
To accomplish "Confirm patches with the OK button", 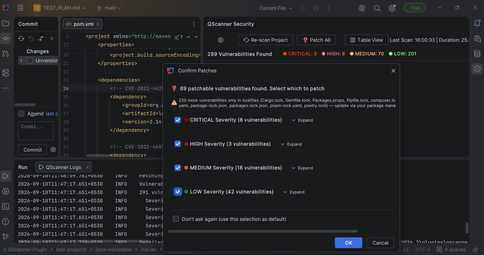I will [349, 243].
